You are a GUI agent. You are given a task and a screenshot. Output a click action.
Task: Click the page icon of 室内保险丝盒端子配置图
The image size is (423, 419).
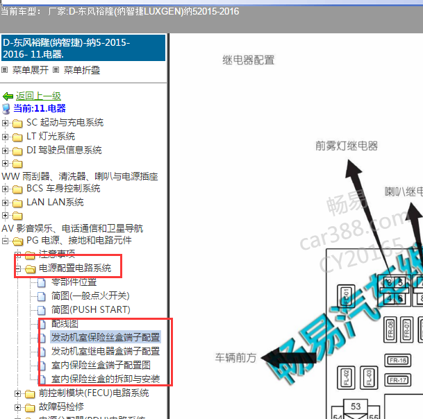42,366
